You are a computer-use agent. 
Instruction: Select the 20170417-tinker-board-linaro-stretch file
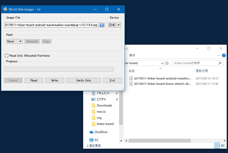pos(162,84)
